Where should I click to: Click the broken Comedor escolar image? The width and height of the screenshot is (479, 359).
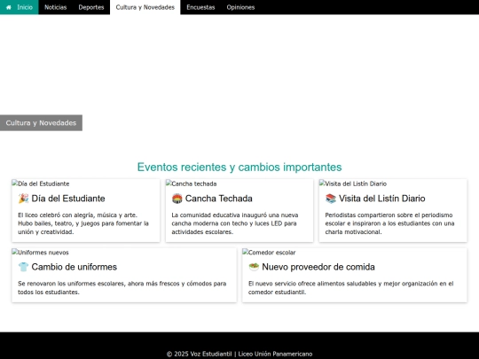pyautogui.click(x=269, y=252)
